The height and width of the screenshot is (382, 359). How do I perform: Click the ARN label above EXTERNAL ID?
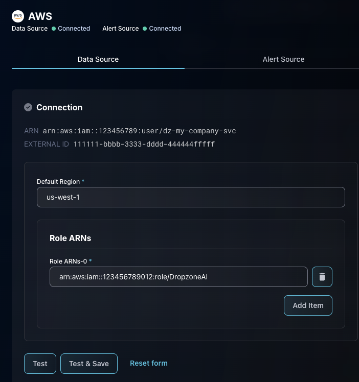31,131
